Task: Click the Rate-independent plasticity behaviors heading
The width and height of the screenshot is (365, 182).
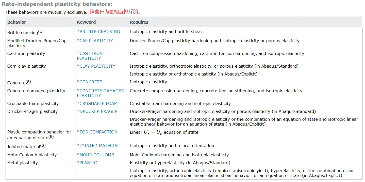Action: pyautogui.click(x=57, y=4)
